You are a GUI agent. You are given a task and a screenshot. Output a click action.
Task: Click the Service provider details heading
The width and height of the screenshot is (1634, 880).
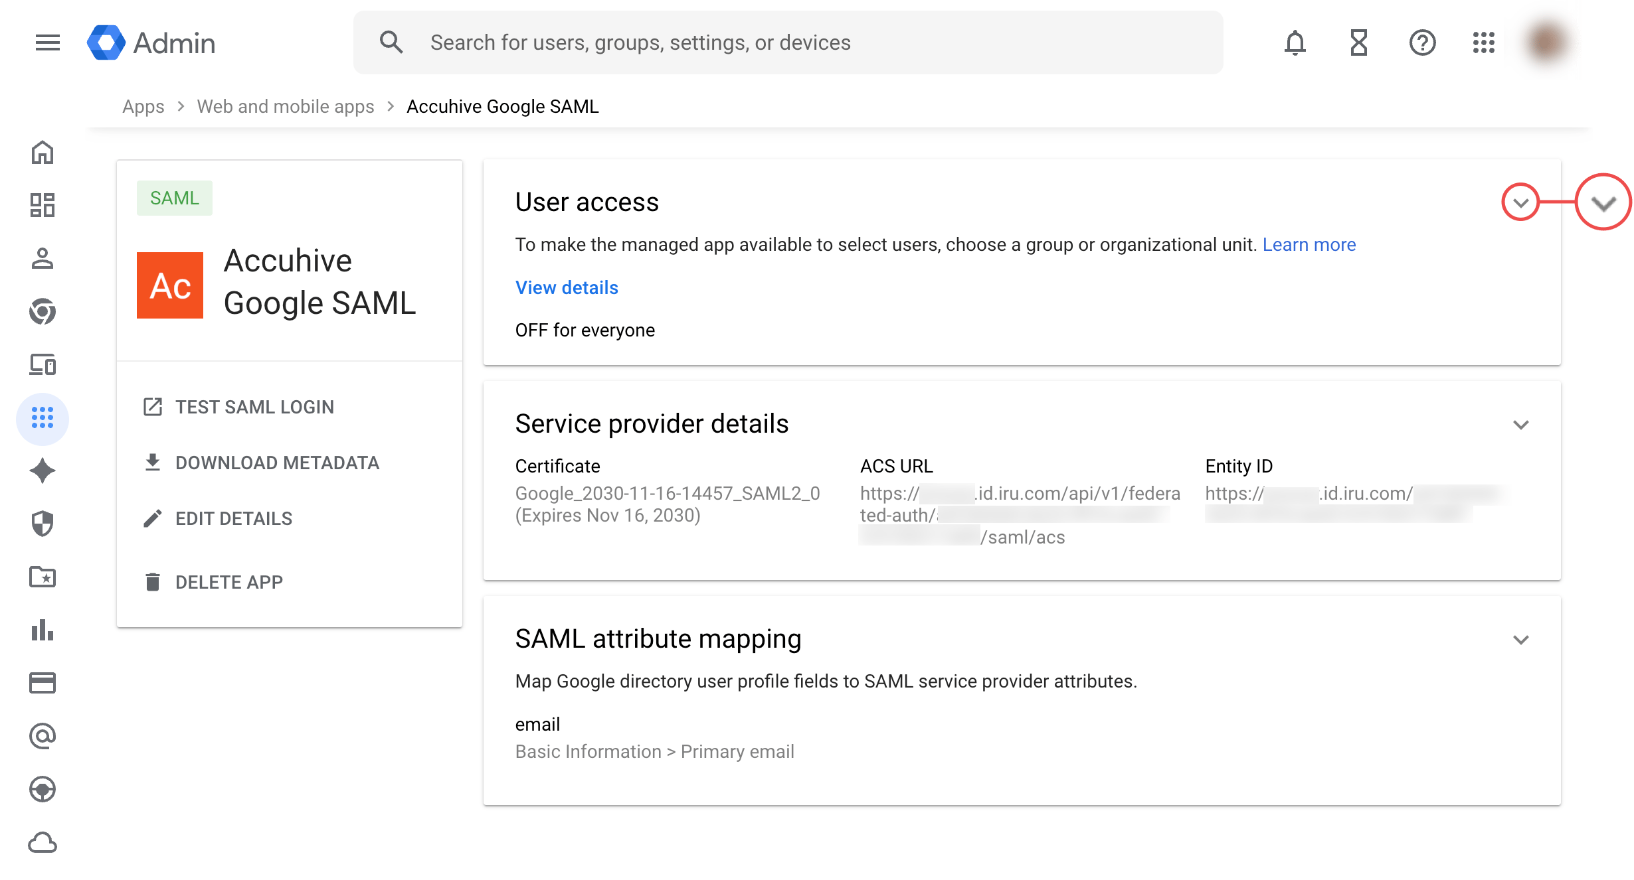pos(652,423)
